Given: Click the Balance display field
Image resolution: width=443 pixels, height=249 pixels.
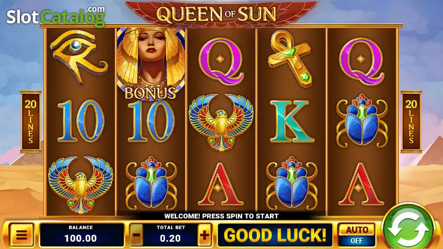Looking at the screenshot, I should [x=81, y=235].
